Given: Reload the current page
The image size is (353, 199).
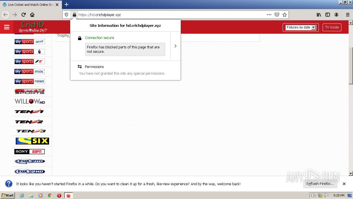Looking at the screenshot, I should pos(23,15).
